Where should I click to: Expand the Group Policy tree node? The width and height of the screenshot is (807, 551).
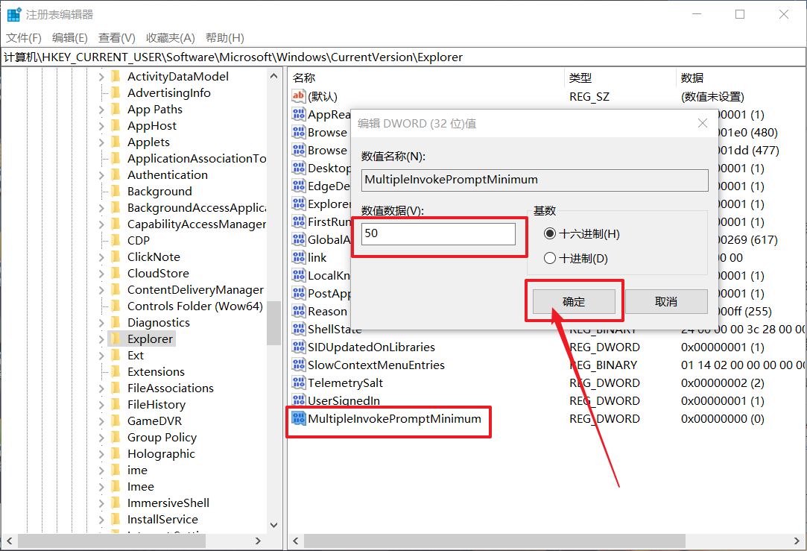pos(101,438)
